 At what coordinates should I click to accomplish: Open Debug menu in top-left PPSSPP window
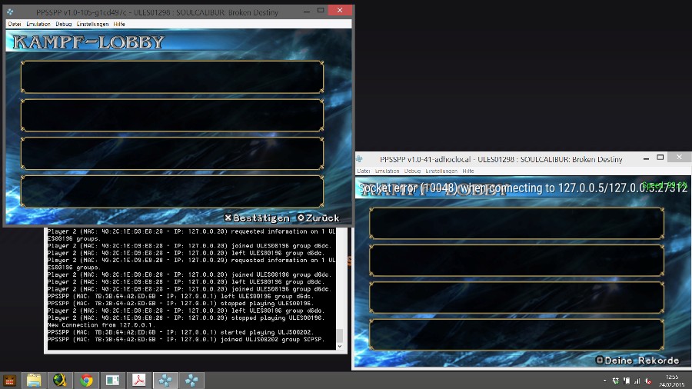pos(63,25)
